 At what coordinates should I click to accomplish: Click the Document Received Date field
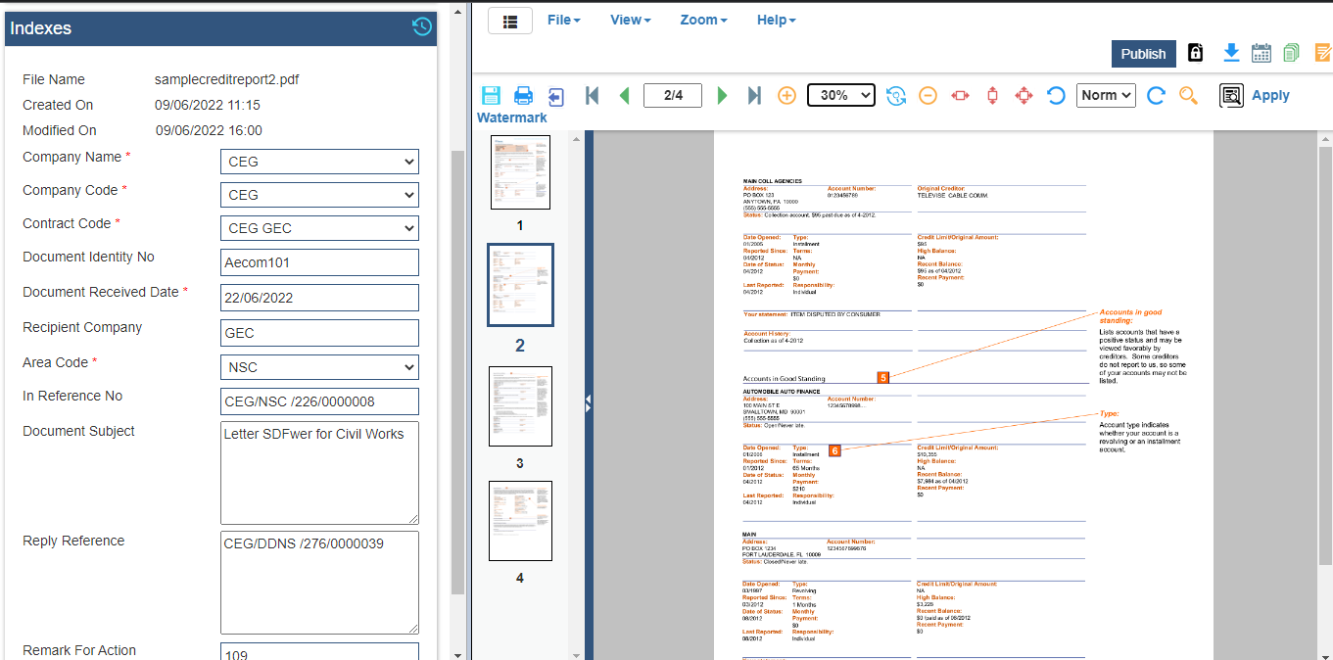click(x=319, y=298)
